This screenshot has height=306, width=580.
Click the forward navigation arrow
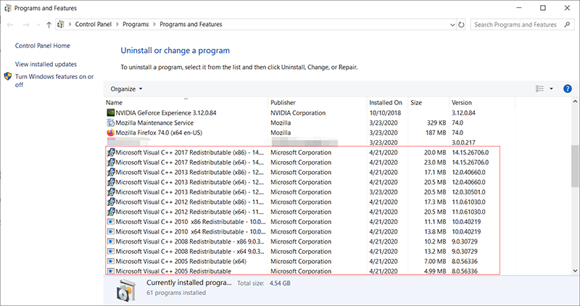(x=25, y=25)
